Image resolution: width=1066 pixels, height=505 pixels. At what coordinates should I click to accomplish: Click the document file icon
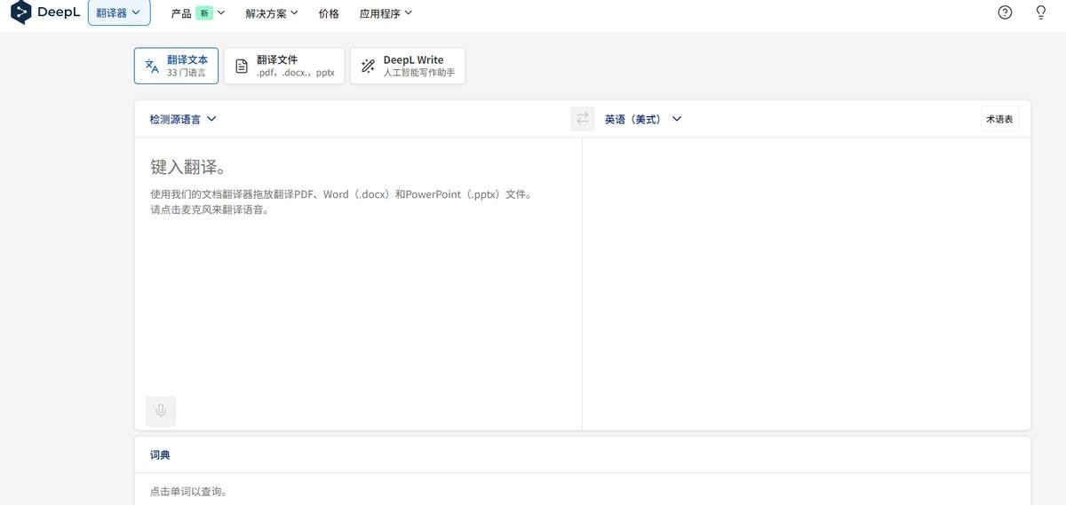[242, 67]
